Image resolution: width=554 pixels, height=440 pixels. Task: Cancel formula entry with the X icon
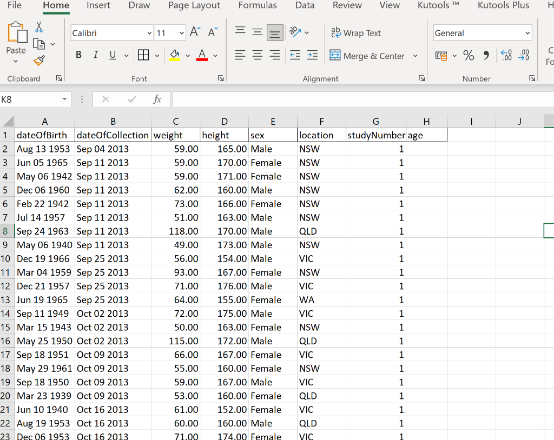pos(105,99)
